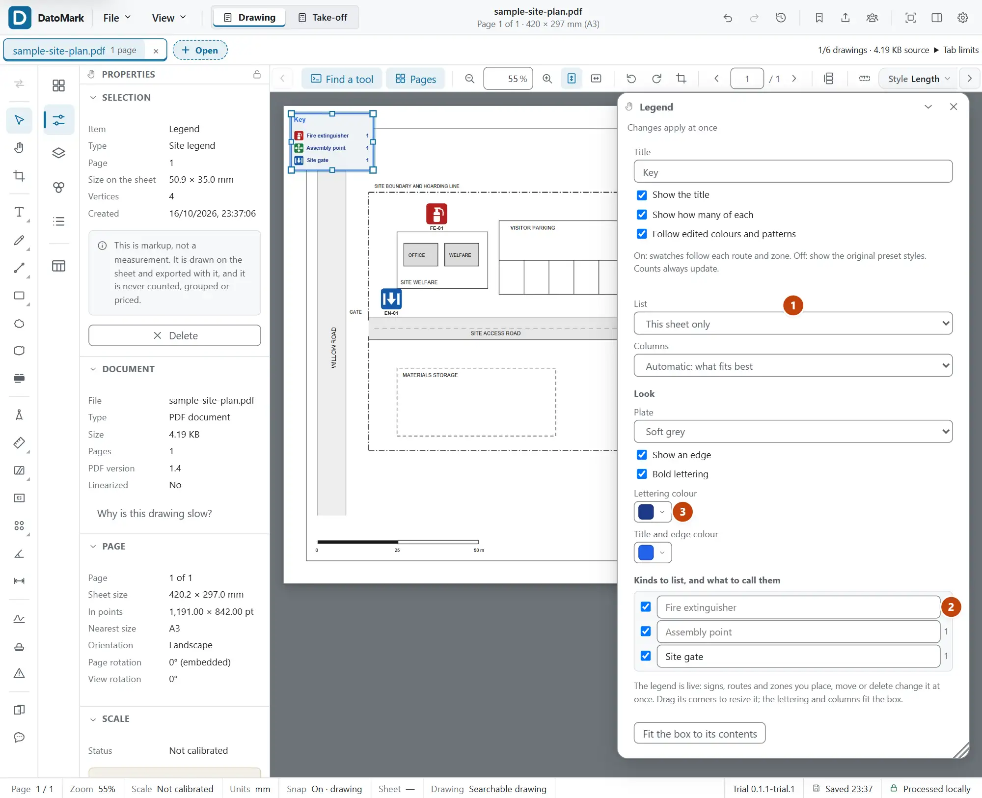This screenshot has width=982, height=798.
Task: Uncheck Show an edge
Action: click(642, 455)
